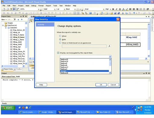Click the delete X icon in Report Data
The width and height of the screenshot is (154, 118).
pos(15,20)
